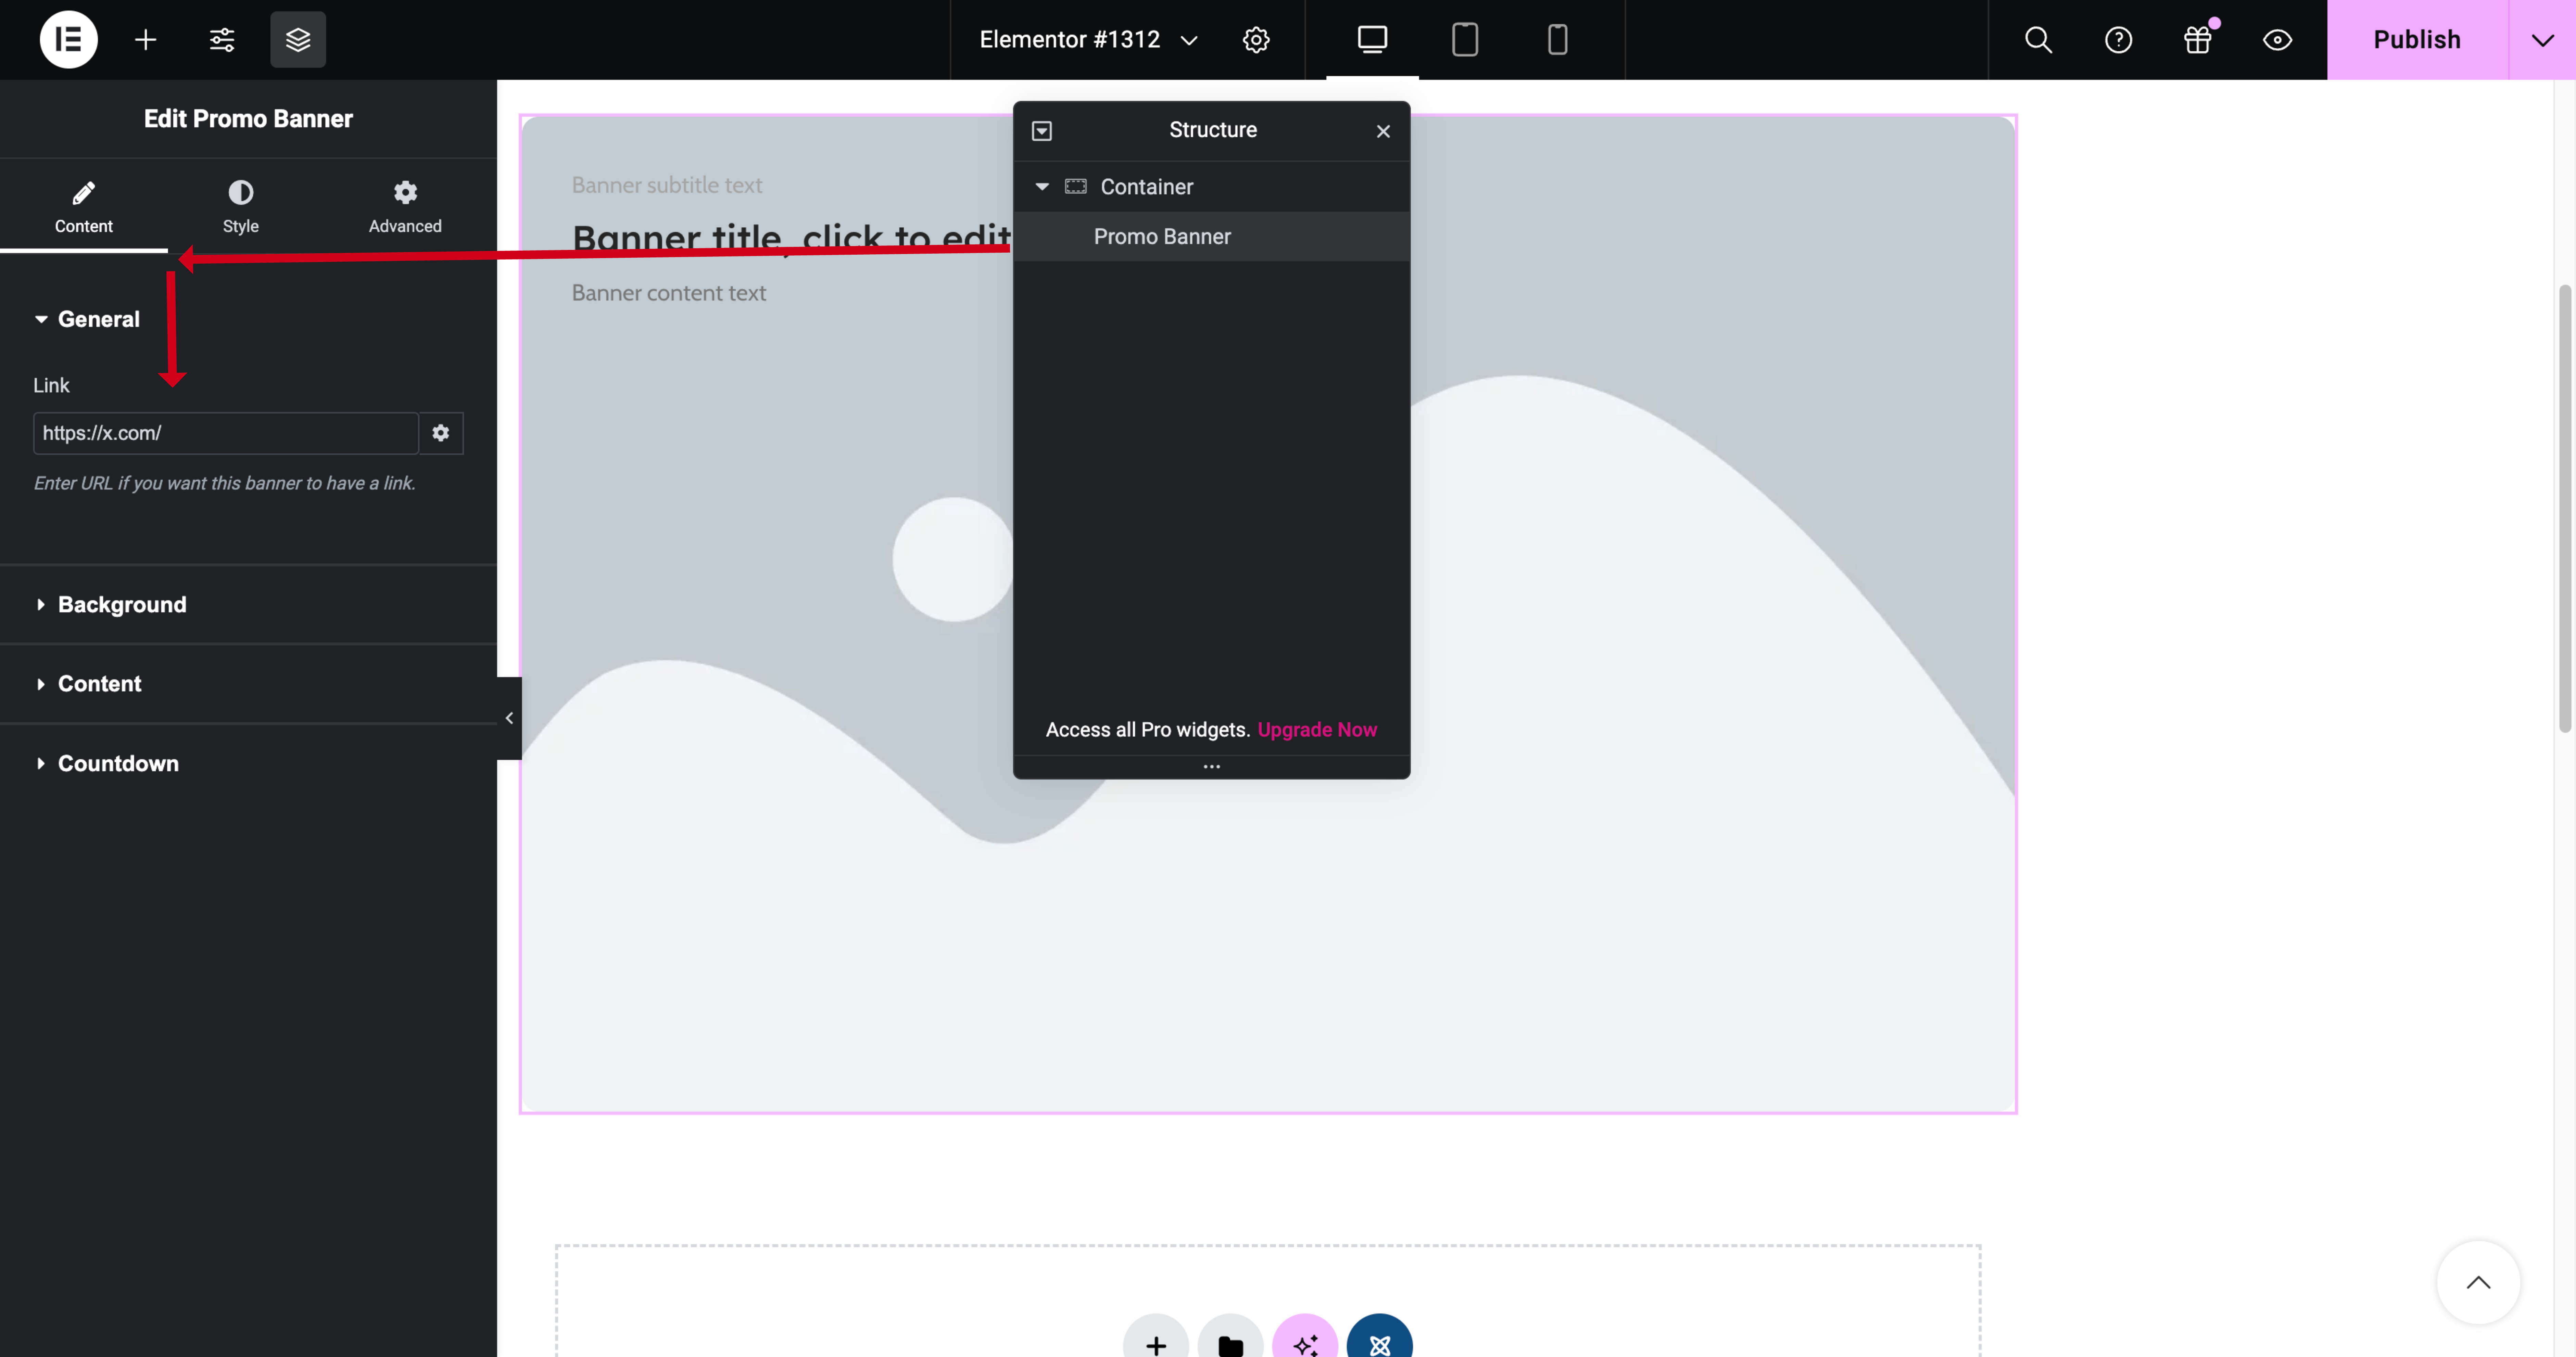The height and width of the screenshot is (1357, 2576).
Task: Select Container in Structure panel
Action: (1212, 187)
